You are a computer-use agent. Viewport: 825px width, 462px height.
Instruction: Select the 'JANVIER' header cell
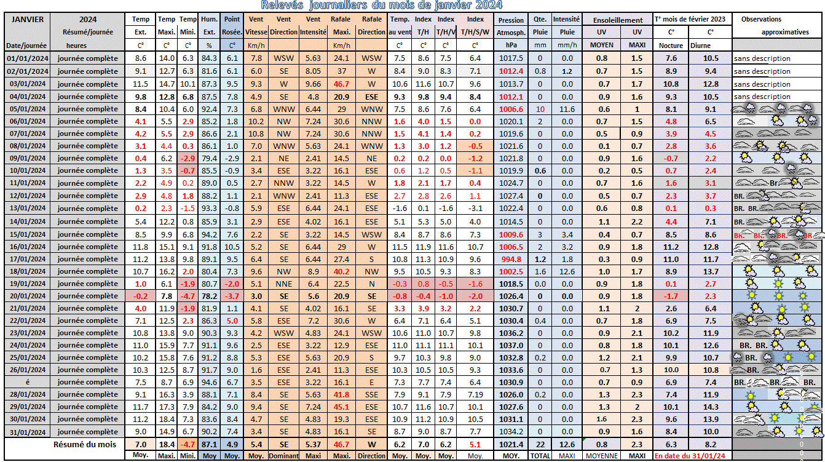coord(28,19)
